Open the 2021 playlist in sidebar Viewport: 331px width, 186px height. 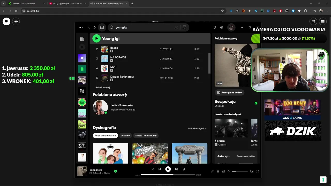point(82,124)
